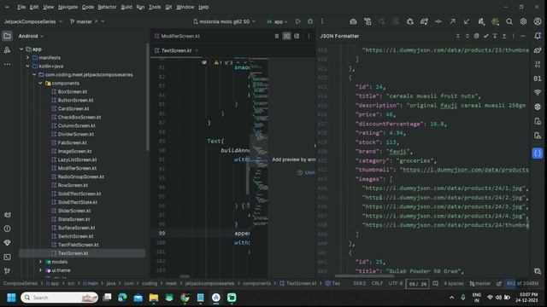This screenshot has height=307, width=547.
Task: Click the Windows taskbar Search box
Action: (59, 298)
